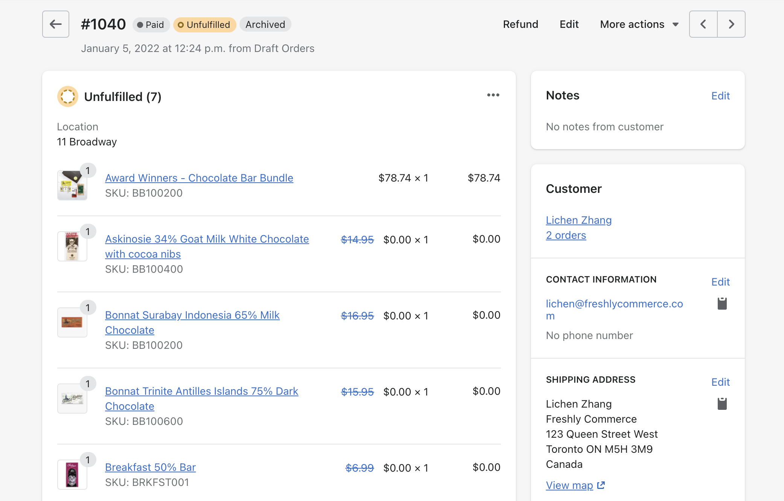Expand the More actions dropdown
The width and height of the screenshot is (784, 501).
pos(639,24)
